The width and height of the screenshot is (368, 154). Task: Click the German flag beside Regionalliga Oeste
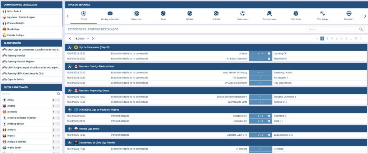point(76,91)
